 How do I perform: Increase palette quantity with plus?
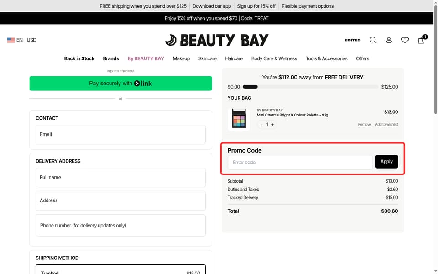[x=273, y=125]
